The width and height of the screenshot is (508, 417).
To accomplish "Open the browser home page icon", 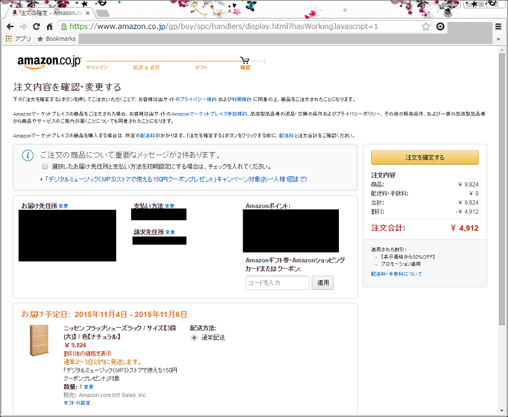I will [x=50, y=26].
